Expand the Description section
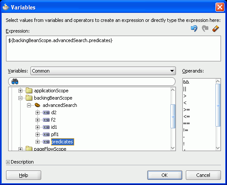The height and width of the screenshot is (185, 227). coord(8,162)
